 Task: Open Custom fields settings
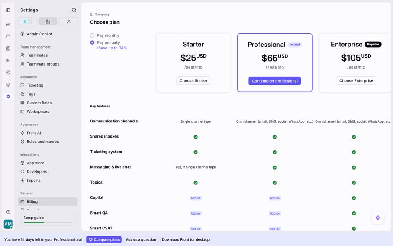point(48,103)
